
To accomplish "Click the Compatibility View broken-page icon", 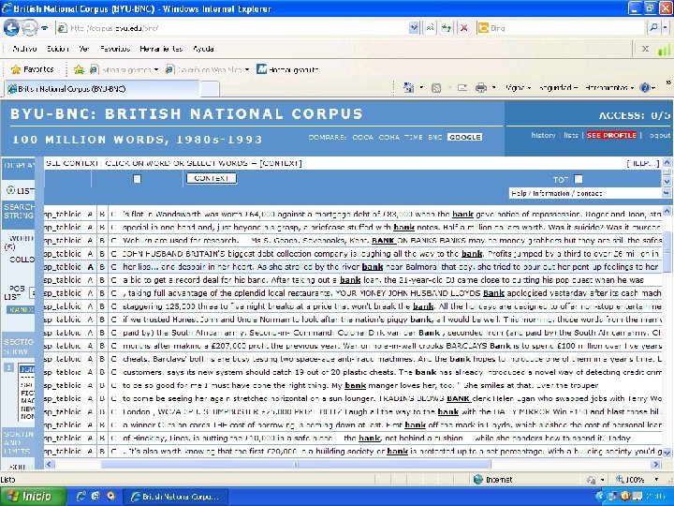I will [430, 28].
